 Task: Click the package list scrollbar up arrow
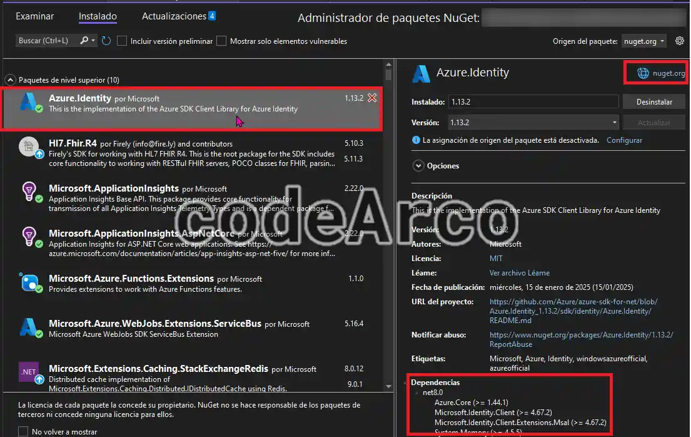pos(388,65)
